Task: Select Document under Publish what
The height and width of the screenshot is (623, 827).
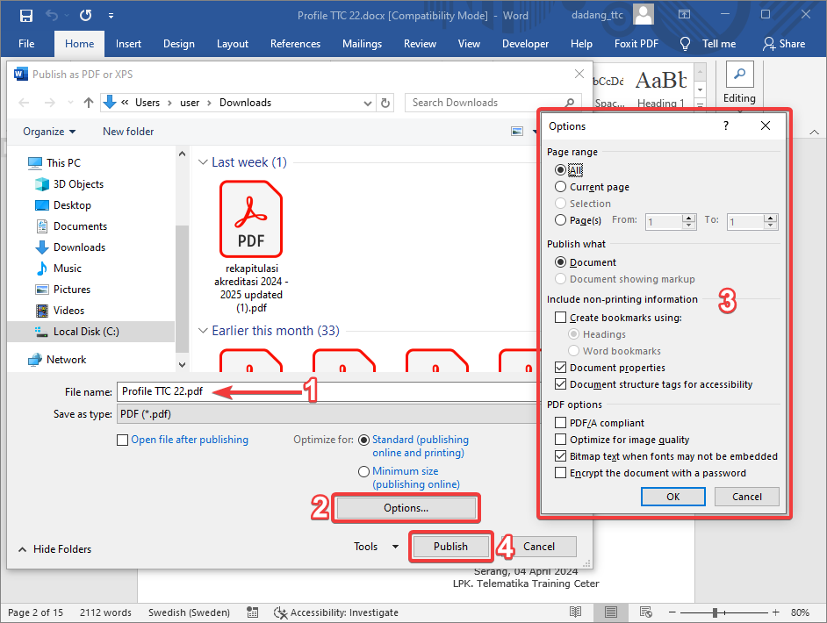Action: point(560,262)
